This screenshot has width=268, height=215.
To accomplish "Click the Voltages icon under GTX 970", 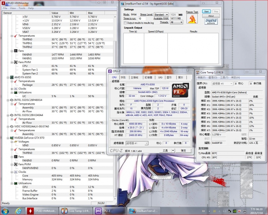I will pos(16,141).
